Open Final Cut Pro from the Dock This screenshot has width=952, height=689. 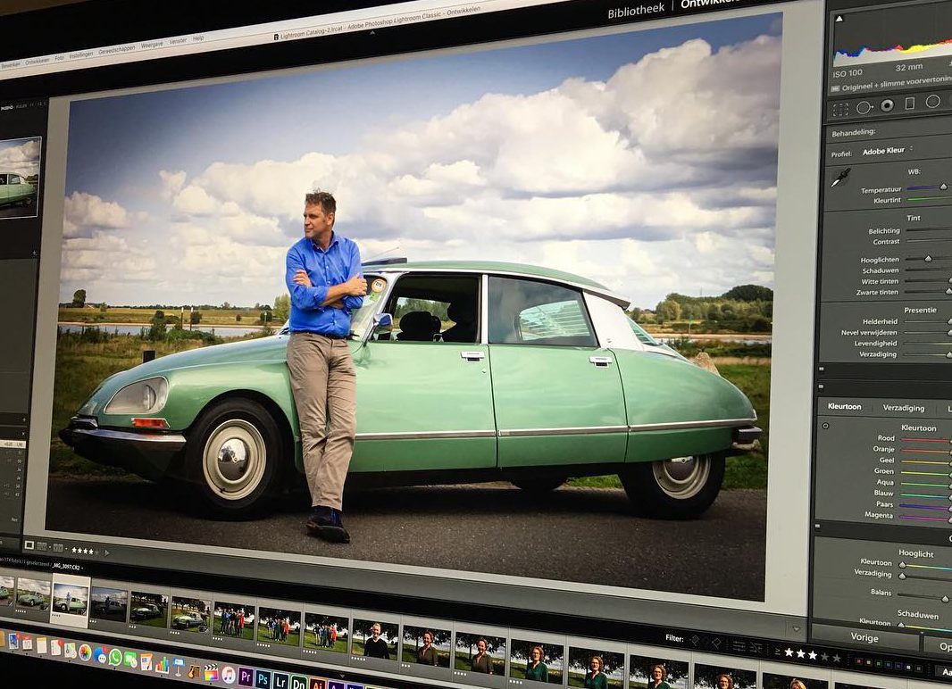click(211, 672)
